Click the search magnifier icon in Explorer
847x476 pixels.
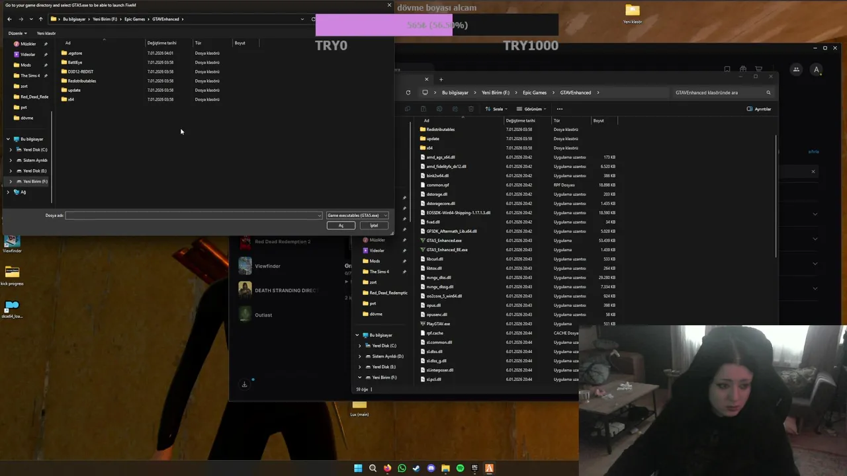tap(768, 93)
